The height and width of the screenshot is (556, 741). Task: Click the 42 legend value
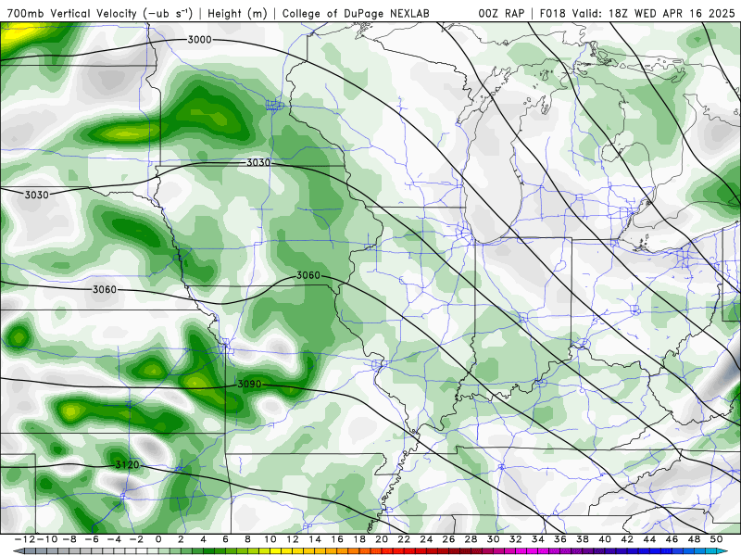(628, 539)
